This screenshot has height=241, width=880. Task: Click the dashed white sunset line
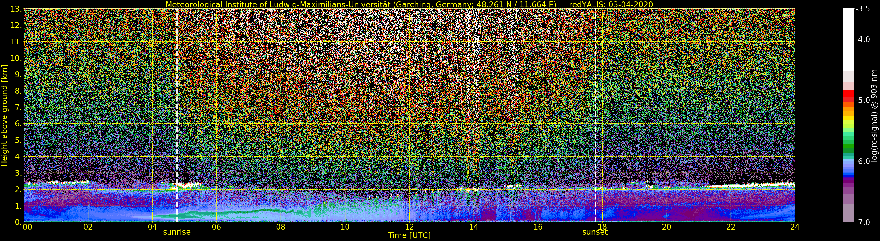(x=595, y=116)
